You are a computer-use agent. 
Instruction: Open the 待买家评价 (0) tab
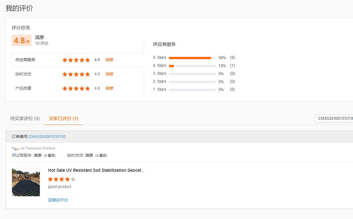point(25,119)
